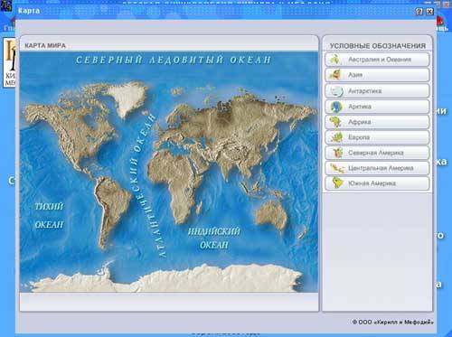
Task: Open the Южная Америка legend entry
Action: (x=377, y=183)
